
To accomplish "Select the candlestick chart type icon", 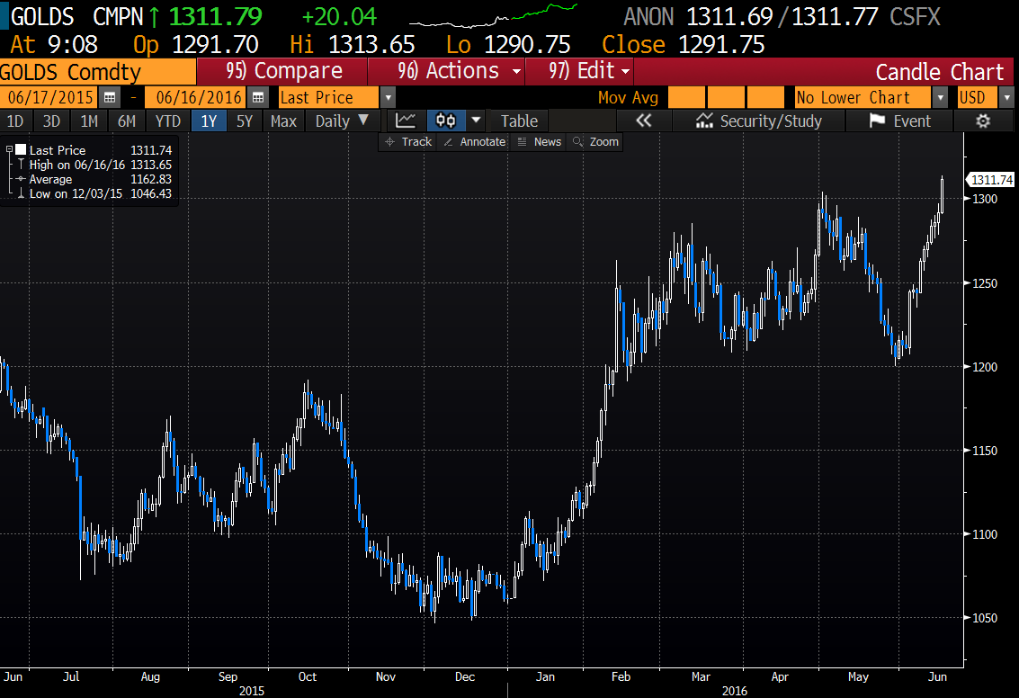I will pyautogui.click(x=445, y=121).
